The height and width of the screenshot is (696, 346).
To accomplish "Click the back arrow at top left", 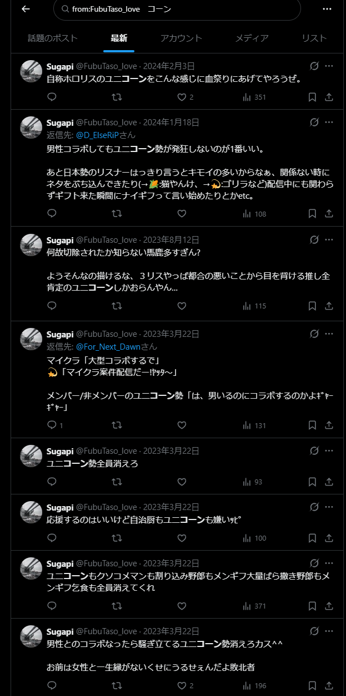I will coord(26,9).
